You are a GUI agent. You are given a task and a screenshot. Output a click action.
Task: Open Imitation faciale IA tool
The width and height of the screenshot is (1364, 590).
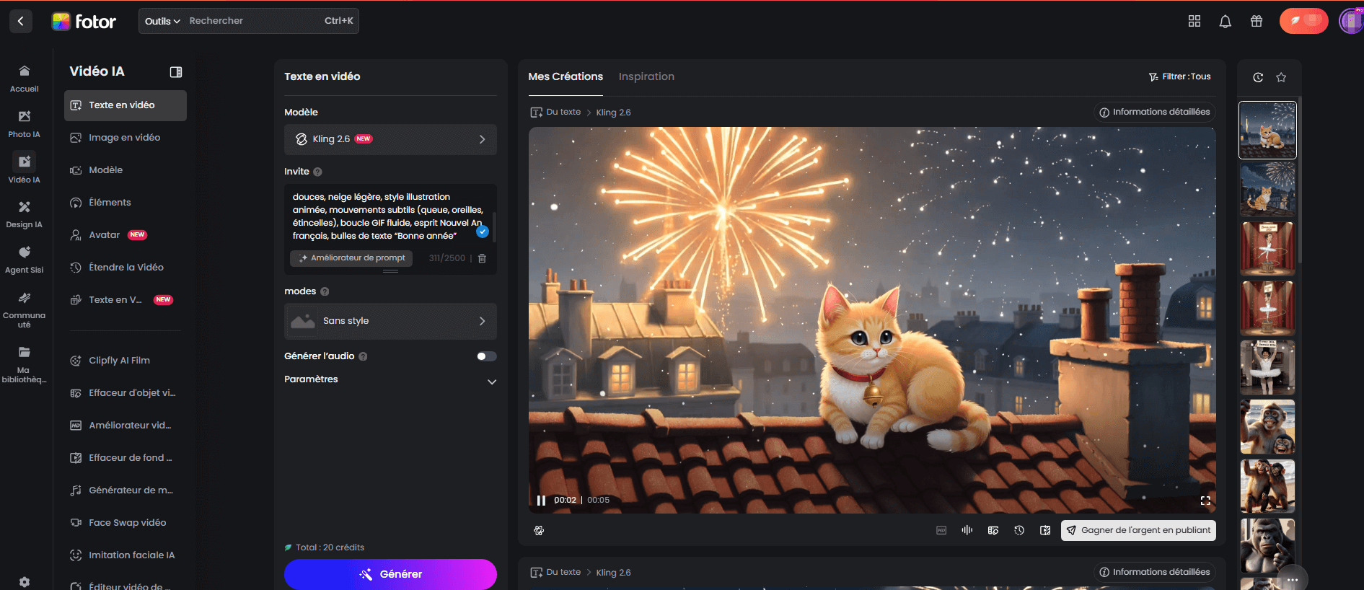point(126,555)
